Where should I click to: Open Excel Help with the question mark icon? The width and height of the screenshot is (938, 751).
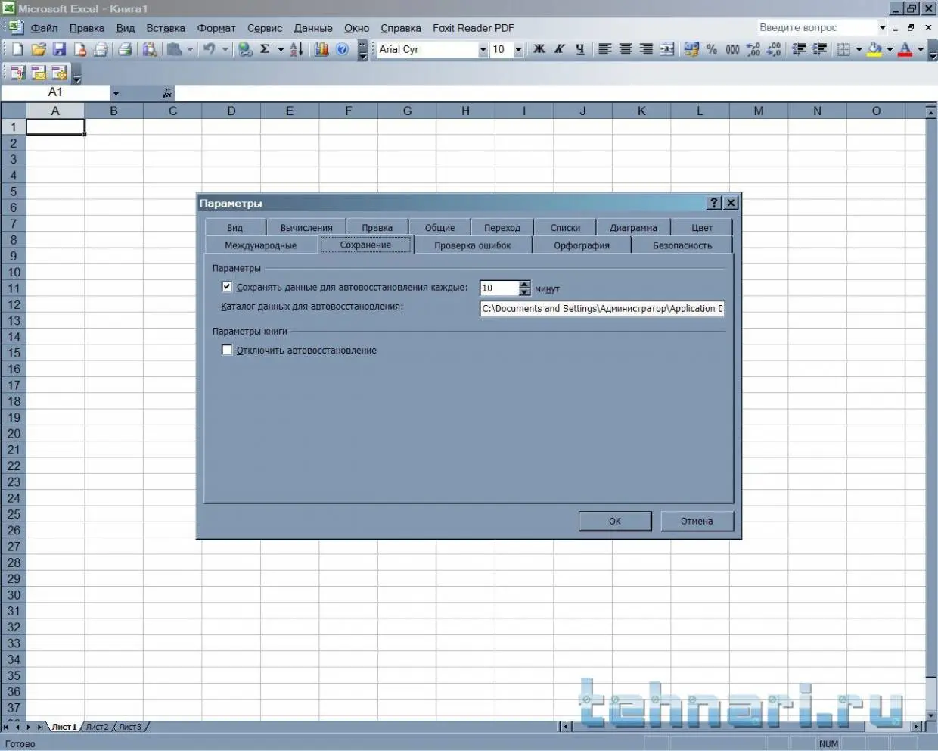342,49
